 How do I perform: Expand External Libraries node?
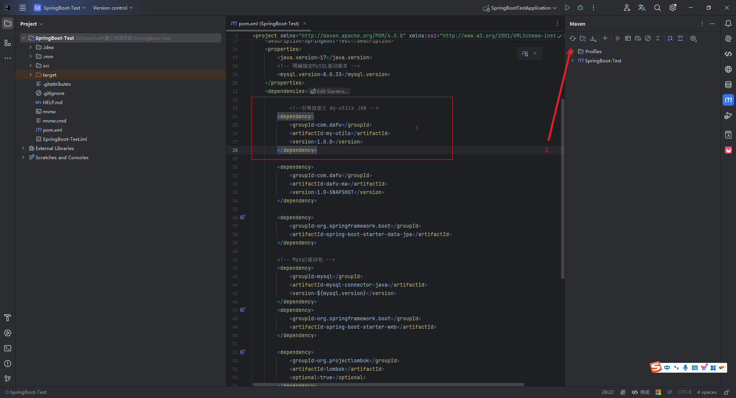point(23,148)
